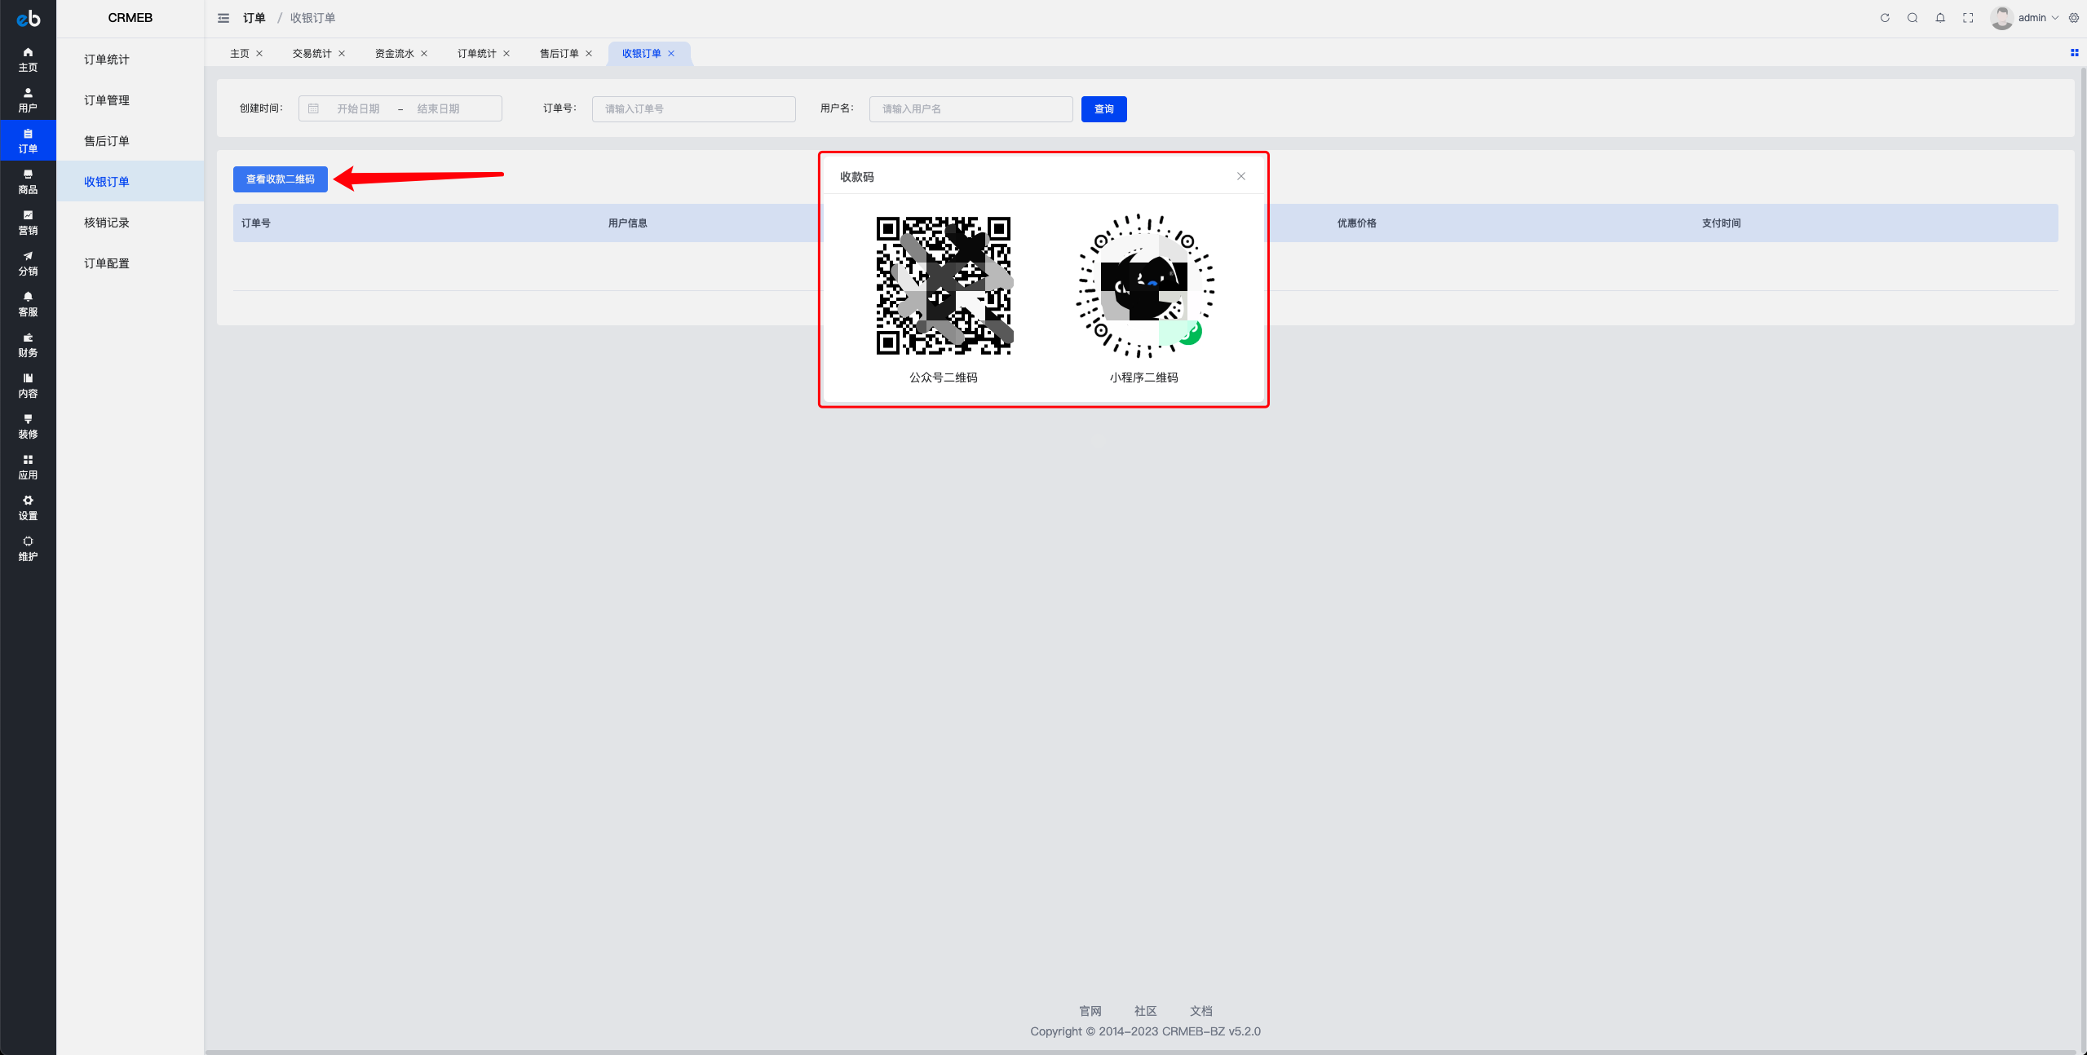Open the notification bell
The image size is (2087, 1055).
[1940, 18]
